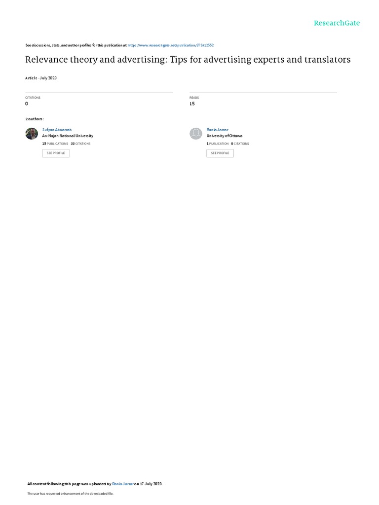Click the page-level Citations count of 0

[x=27, y=104]
